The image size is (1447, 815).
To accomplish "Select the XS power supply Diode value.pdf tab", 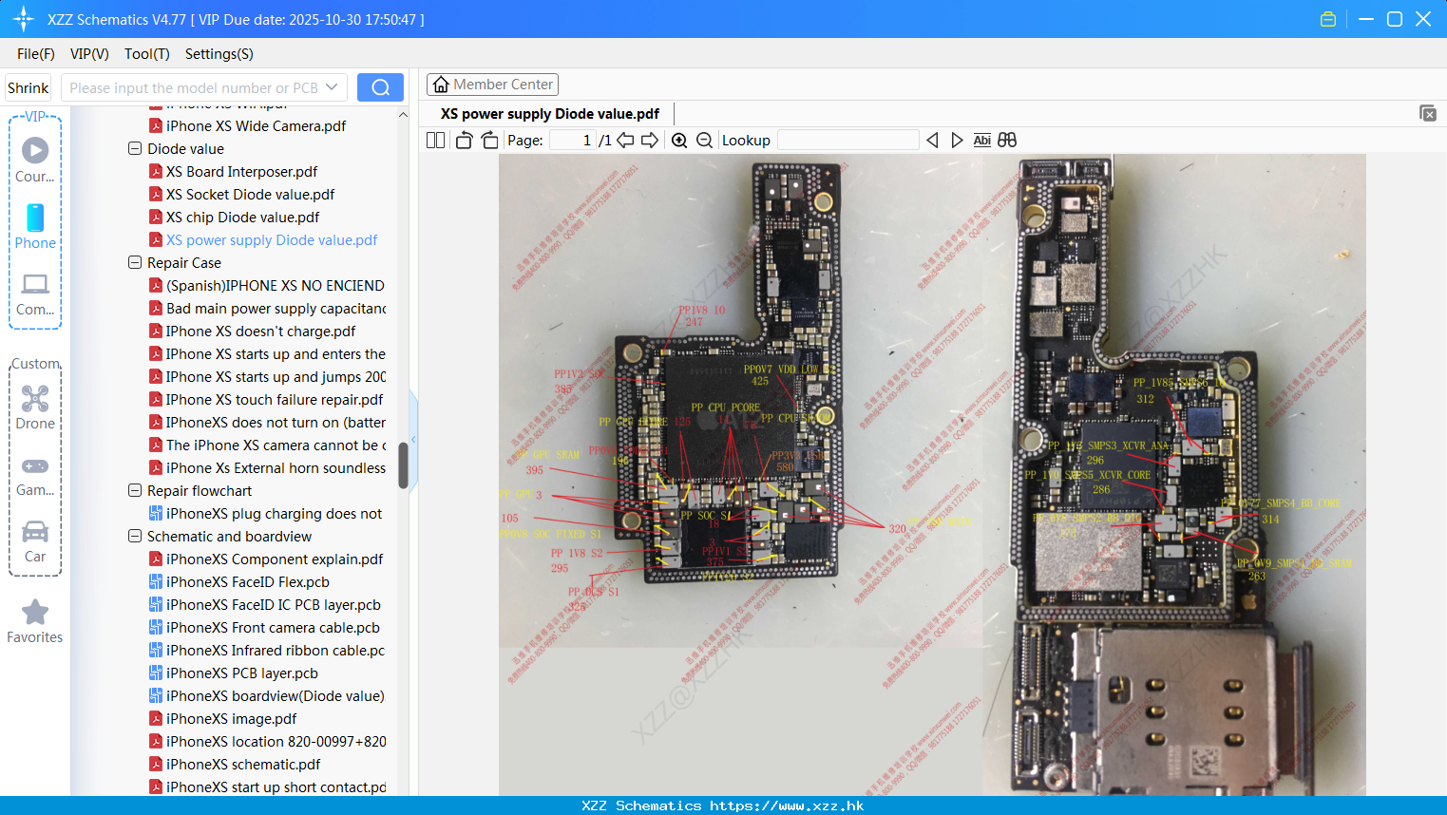I will (549, 113).
